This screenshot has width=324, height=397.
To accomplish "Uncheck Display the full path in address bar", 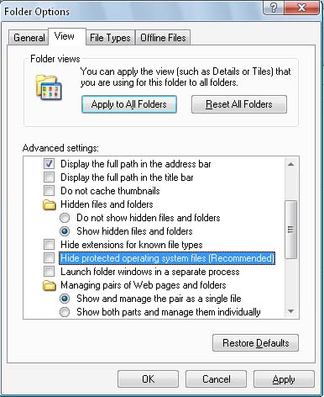I will point(49,164).
